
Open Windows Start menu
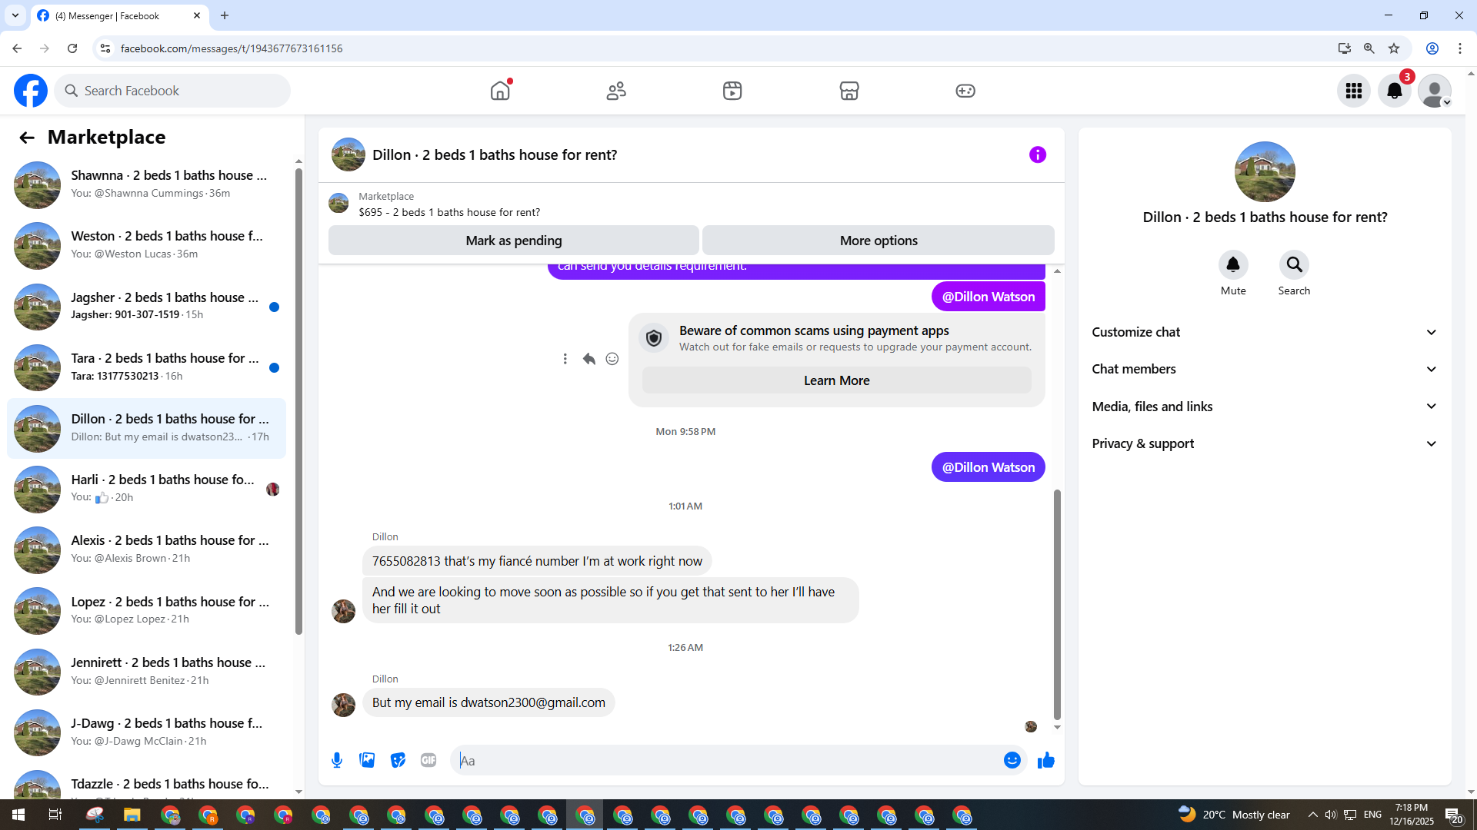(x=18, y=815)
